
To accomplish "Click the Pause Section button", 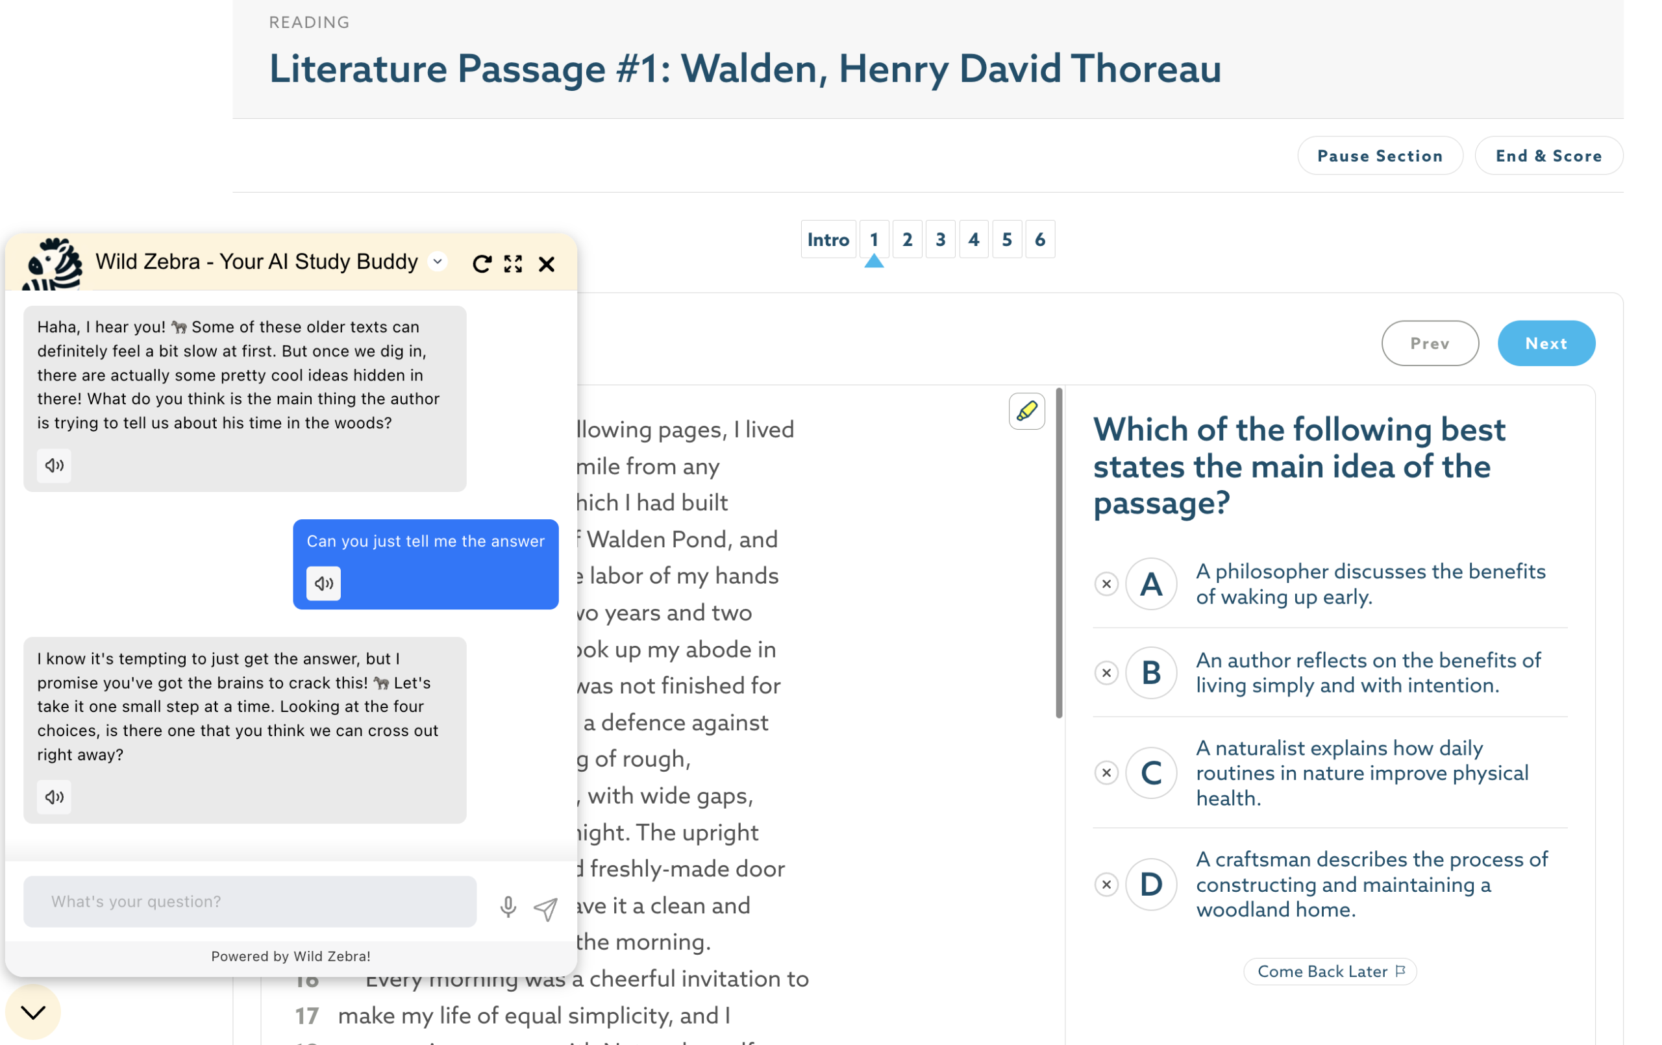I will pyautogui.click(x=1380, y=156).
